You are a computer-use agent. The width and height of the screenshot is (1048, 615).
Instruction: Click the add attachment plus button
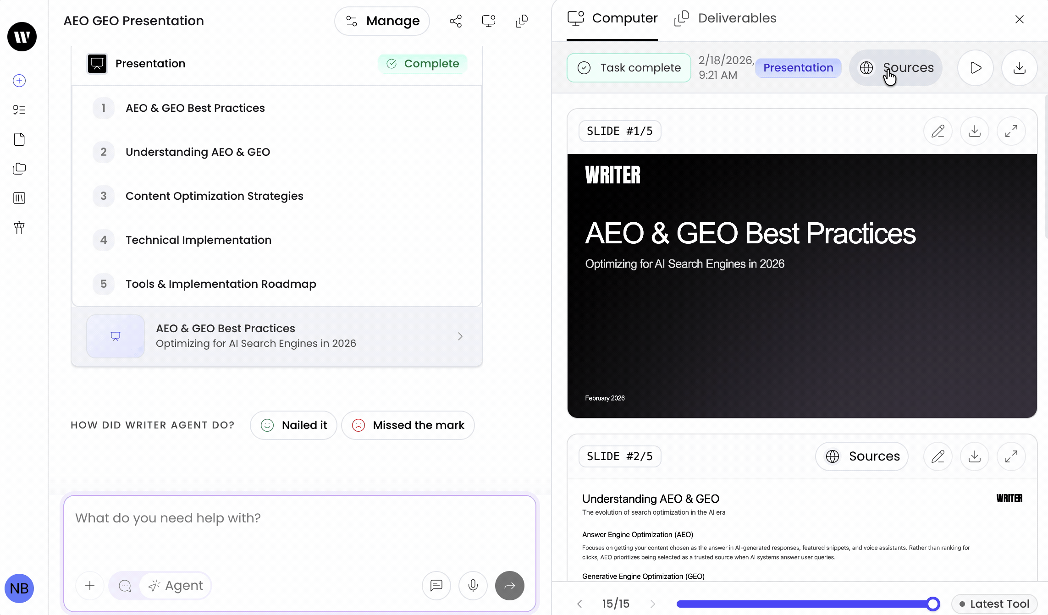pyautogui.click(x=90, y=585)
